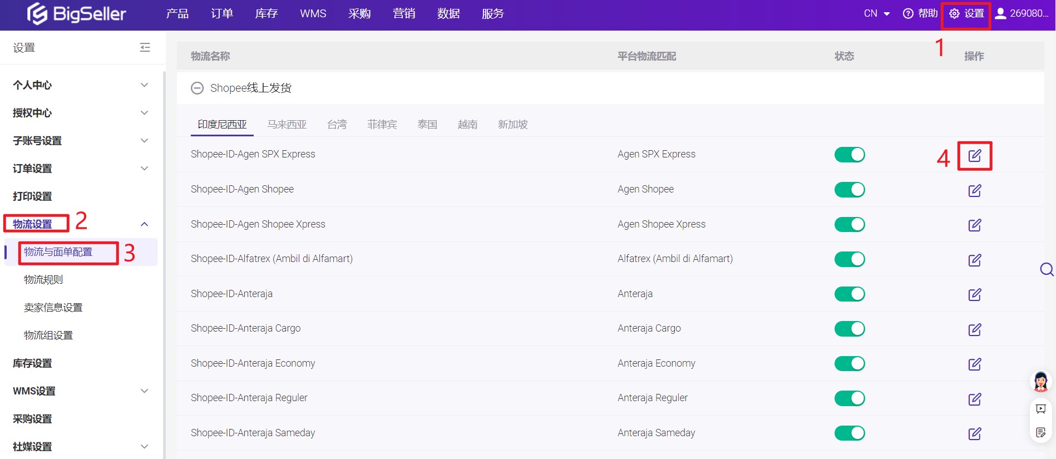This screenshot has height=459, width=1056.
Task: Switch to 台湾 country tab
Action: point(337,125)
